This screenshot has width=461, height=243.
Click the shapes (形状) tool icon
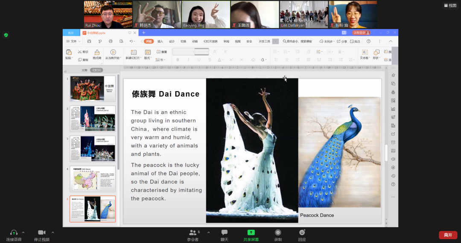click(376, 52)
